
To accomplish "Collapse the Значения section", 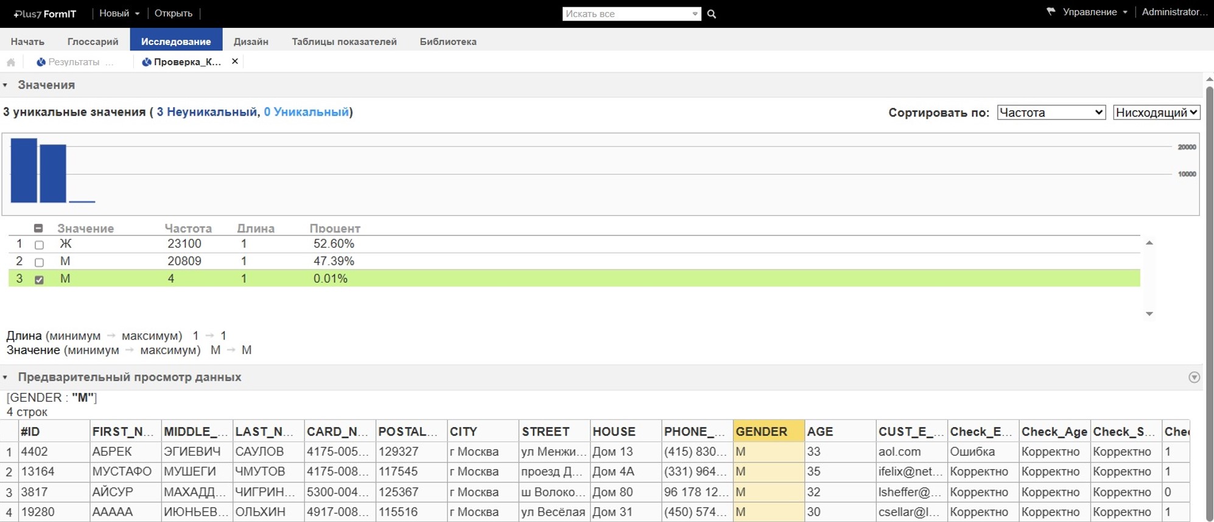I will pos(5,85).
